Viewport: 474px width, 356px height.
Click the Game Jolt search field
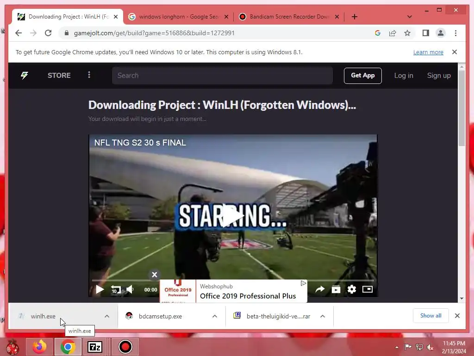pyautogui.click(x=222, y=76)
